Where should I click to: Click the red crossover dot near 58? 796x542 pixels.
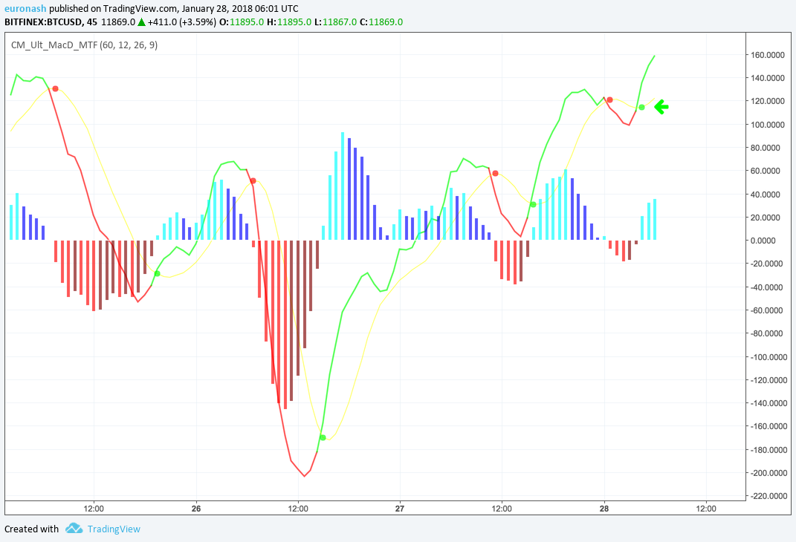[x=495, y=174]
